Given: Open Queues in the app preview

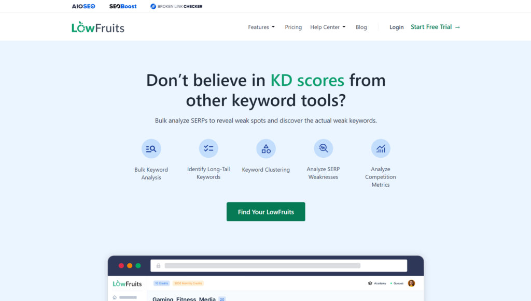Looking at the screenshot, I should [x=397, y=283].
